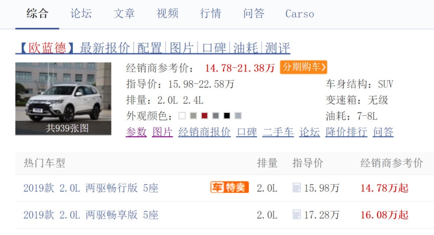Viewport: 434px width, 235px height.
Task: Select the red exterior color swatch
Action: tap(204, 116)
